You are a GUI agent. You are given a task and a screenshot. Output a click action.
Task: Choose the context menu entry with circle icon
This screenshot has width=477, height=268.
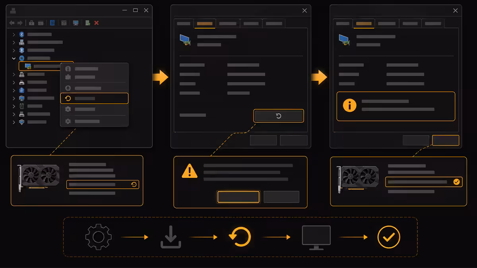click(94, 88)
